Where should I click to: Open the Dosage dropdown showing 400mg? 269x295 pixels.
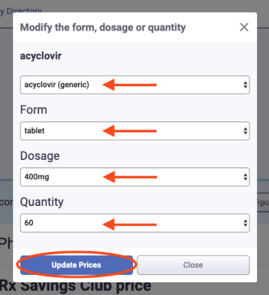(x=135, y=177)
